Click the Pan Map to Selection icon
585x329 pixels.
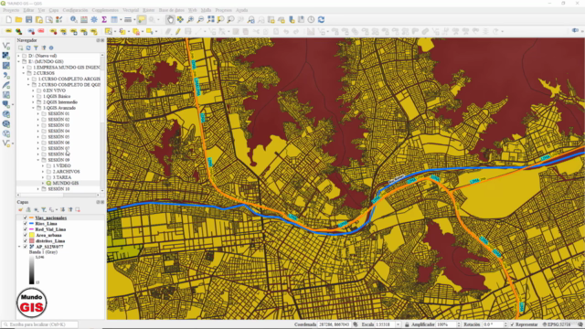180,20
